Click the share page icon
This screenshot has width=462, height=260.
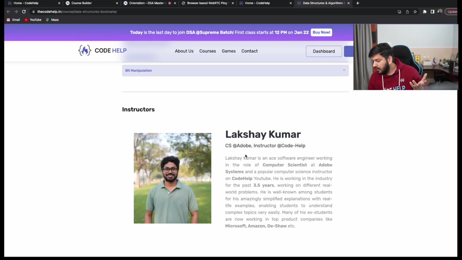[407, 12]
